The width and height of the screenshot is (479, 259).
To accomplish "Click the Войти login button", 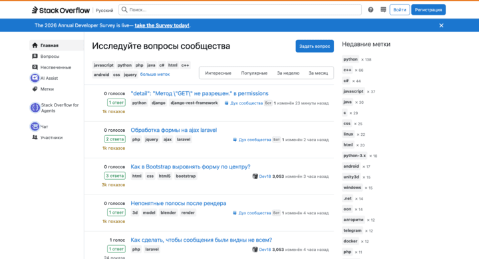I will [x=400, y=10].
